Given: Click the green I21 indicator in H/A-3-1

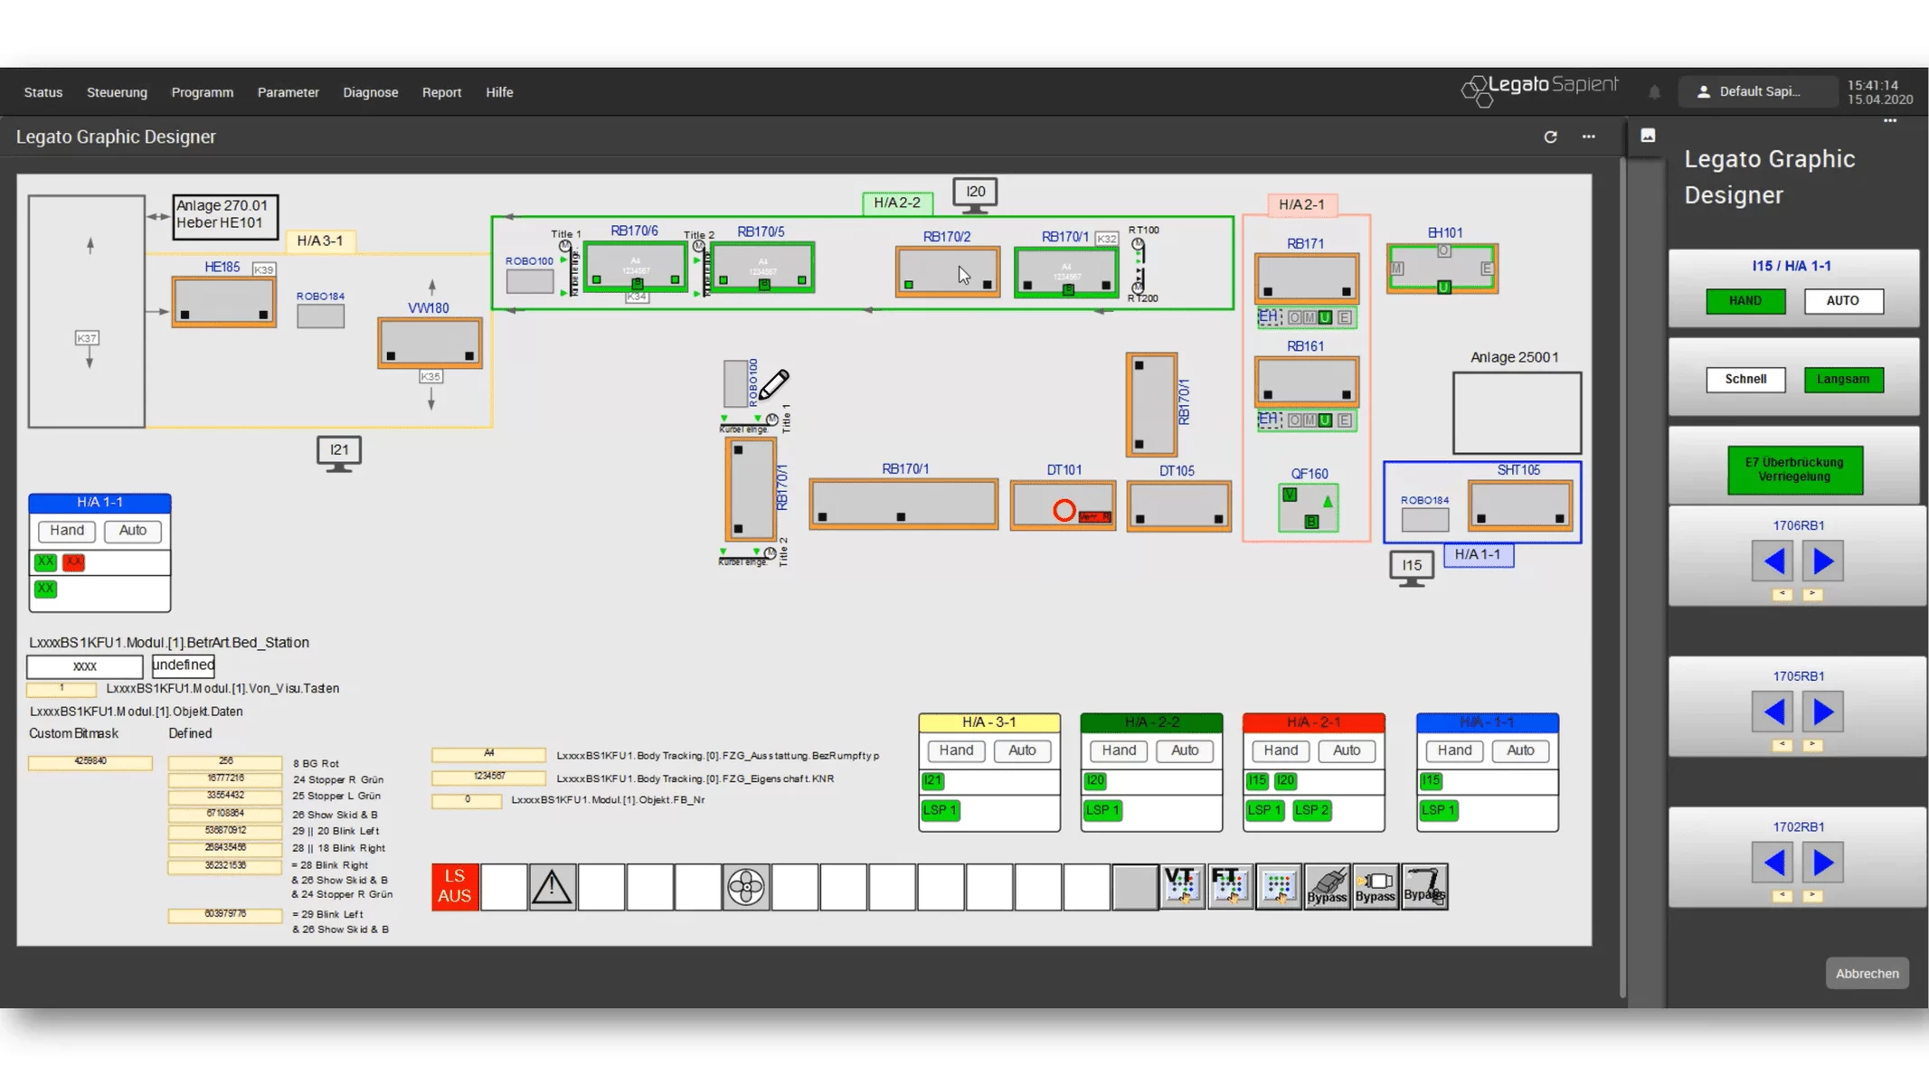Looking at the screenshot, I should (x=932, y=780).
